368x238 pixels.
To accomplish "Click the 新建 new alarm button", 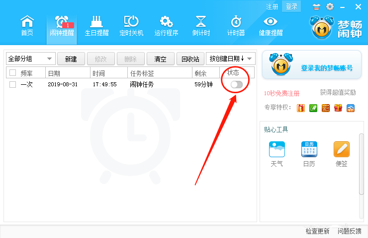I will [x=71, y=59].
